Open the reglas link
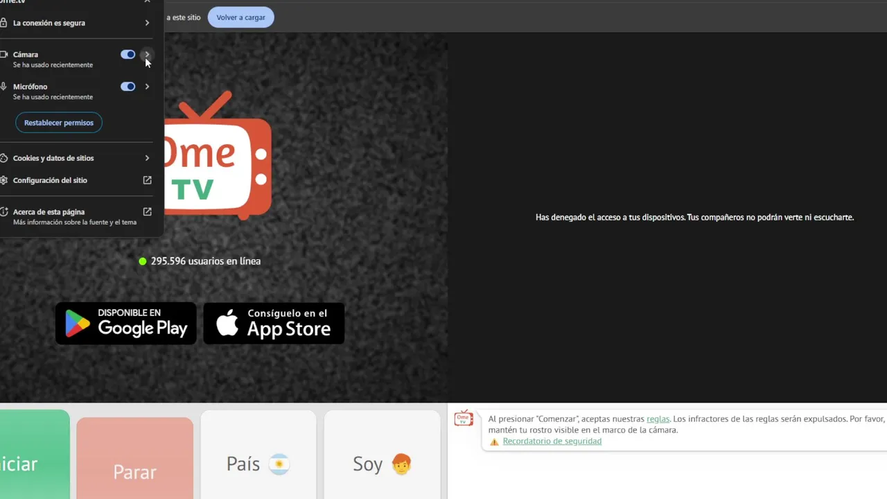This screenshot has width=887, height=499. 658,419
